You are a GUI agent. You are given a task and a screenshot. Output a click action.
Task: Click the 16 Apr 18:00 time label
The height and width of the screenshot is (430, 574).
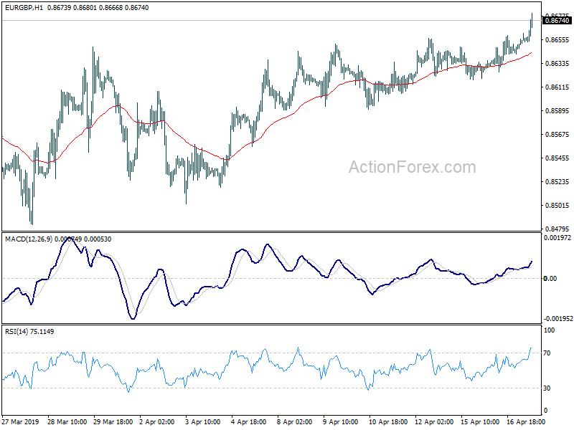(x=526, y=422)
